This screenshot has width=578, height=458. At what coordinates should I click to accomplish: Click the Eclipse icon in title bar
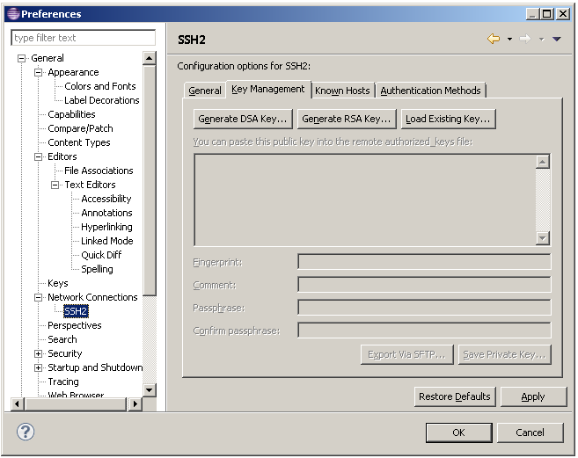point(11,13)
